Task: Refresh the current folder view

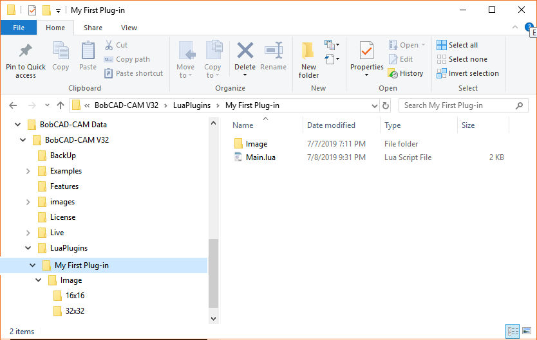Action: point(386,105)
